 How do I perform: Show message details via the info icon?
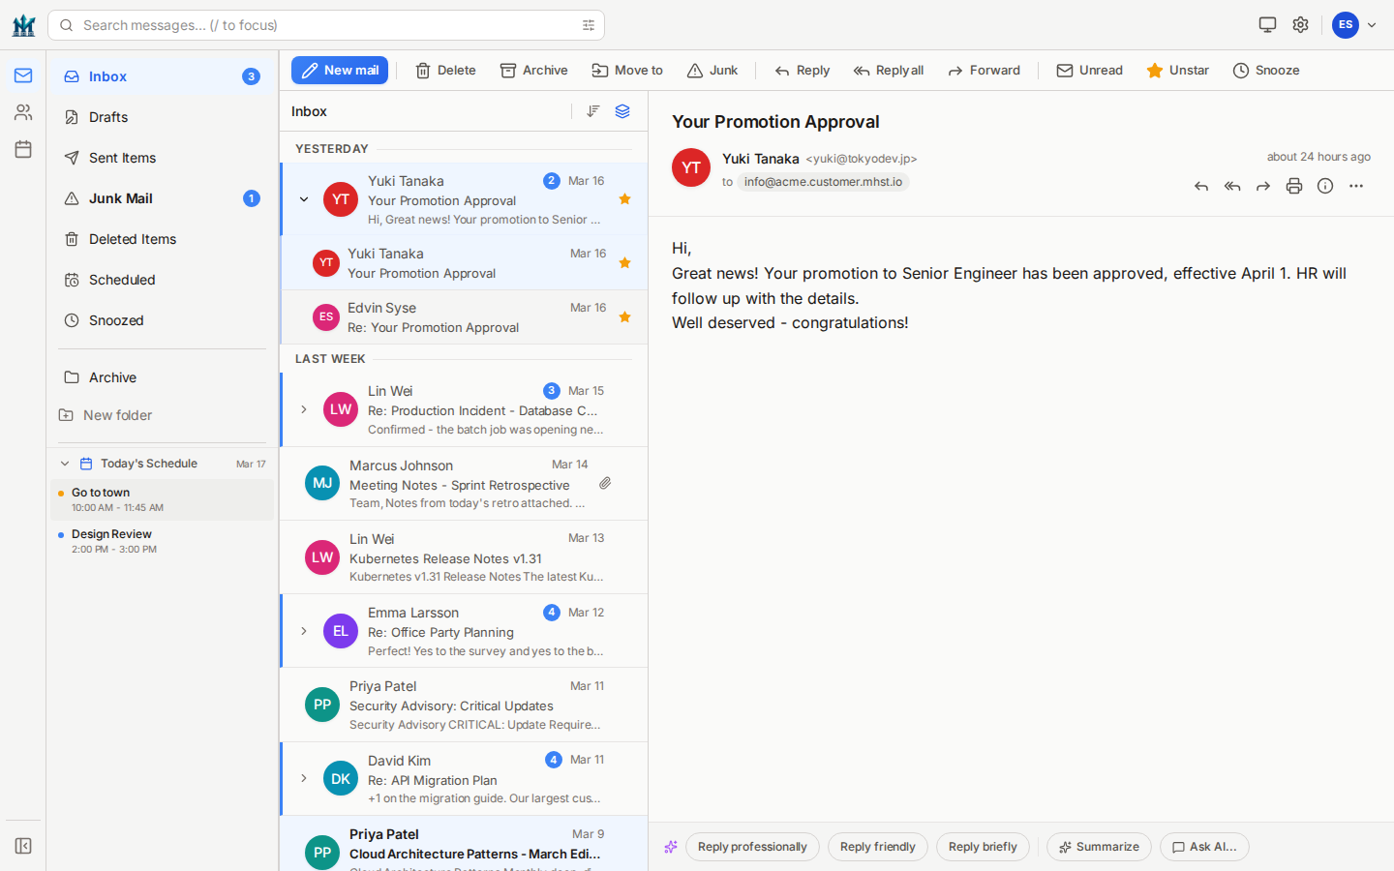point(1324,186)
